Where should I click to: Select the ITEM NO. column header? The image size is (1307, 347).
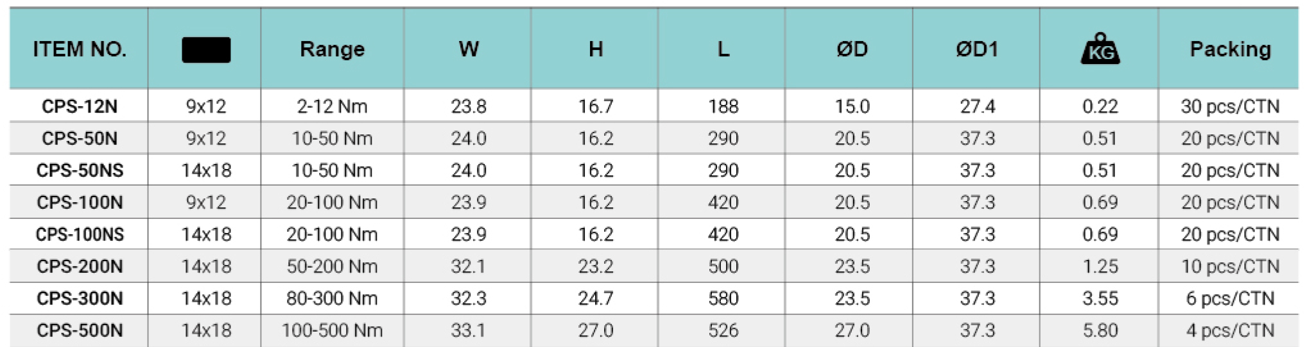80,49
